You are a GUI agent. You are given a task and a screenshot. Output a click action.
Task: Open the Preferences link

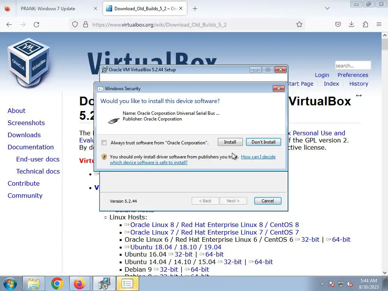(x=353, y=75)
